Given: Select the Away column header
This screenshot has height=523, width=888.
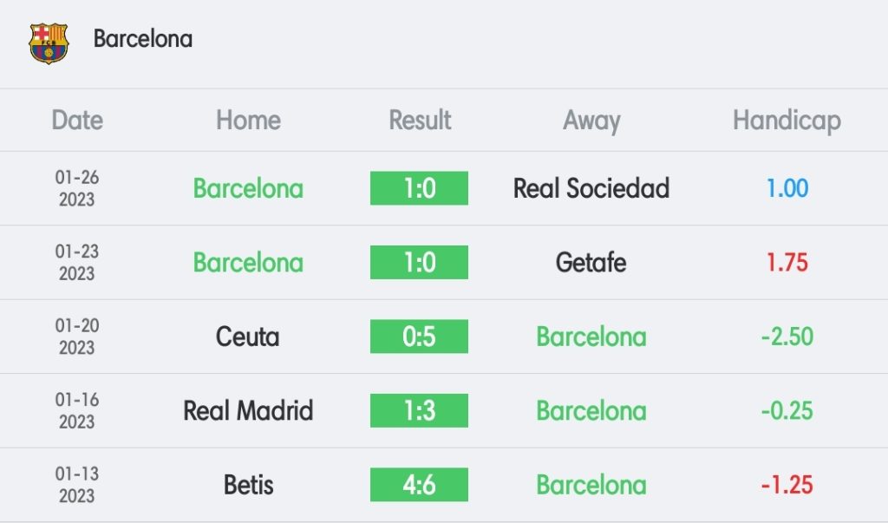Looking at the screenshot, I should (x=591, y=121).
